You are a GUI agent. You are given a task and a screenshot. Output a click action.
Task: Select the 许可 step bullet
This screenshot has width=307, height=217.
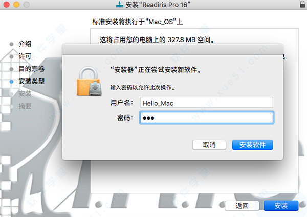pos(12,56)
